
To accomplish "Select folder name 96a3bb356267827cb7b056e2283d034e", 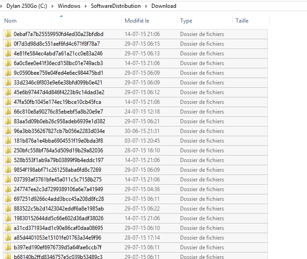I will tap(60, 131).
